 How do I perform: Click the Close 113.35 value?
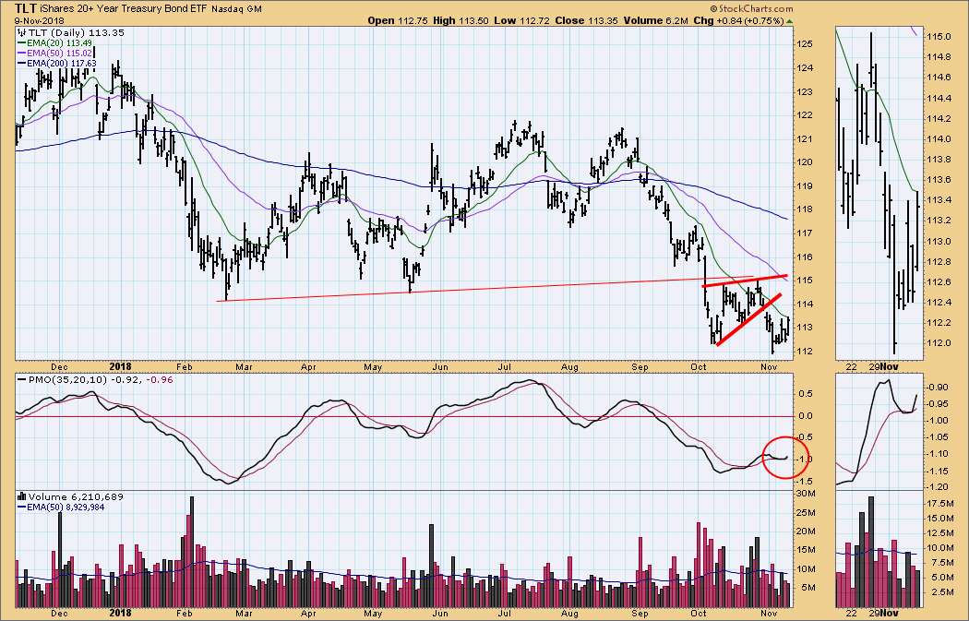tap(586, 20)
